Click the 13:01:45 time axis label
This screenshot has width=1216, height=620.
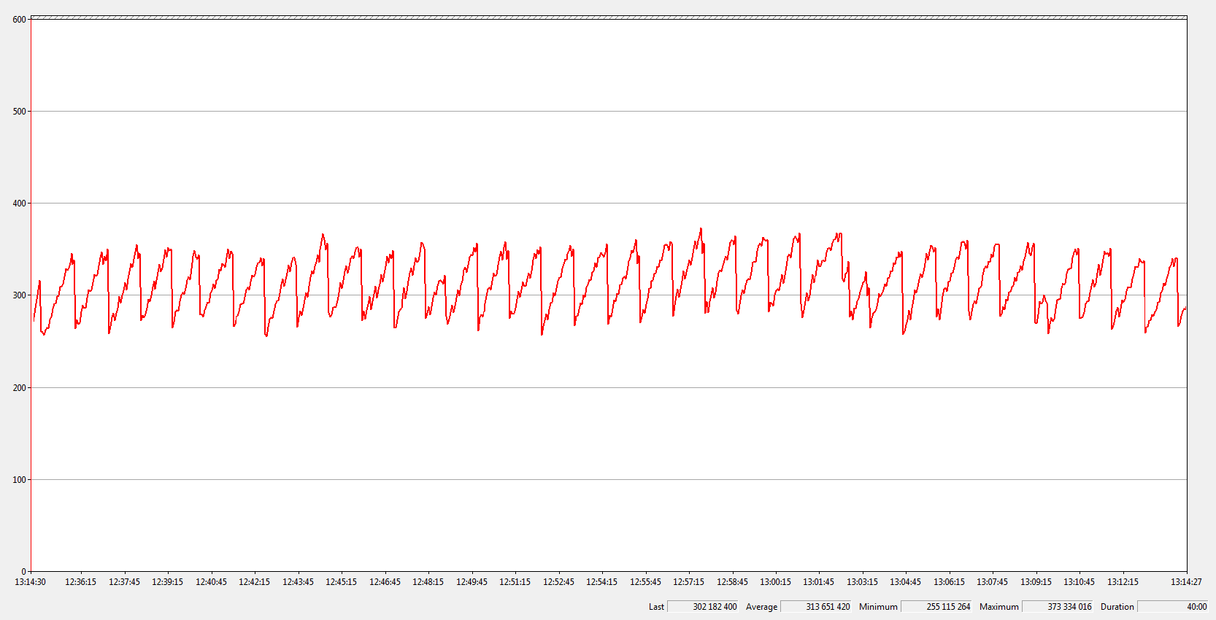[819, 582]
